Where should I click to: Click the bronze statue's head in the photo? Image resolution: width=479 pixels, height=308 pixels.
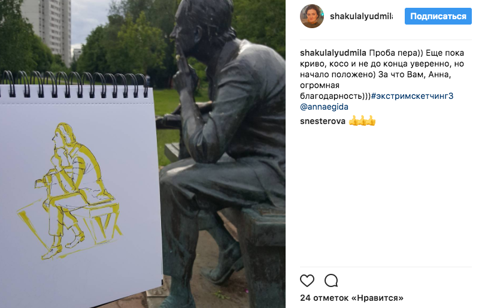tap(202, 26)
